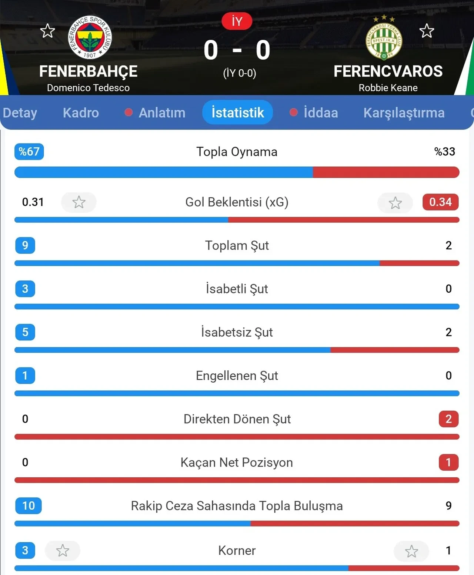
Task: Switch to the Karşılaştırma tab
Action: [x=404, y=113]
